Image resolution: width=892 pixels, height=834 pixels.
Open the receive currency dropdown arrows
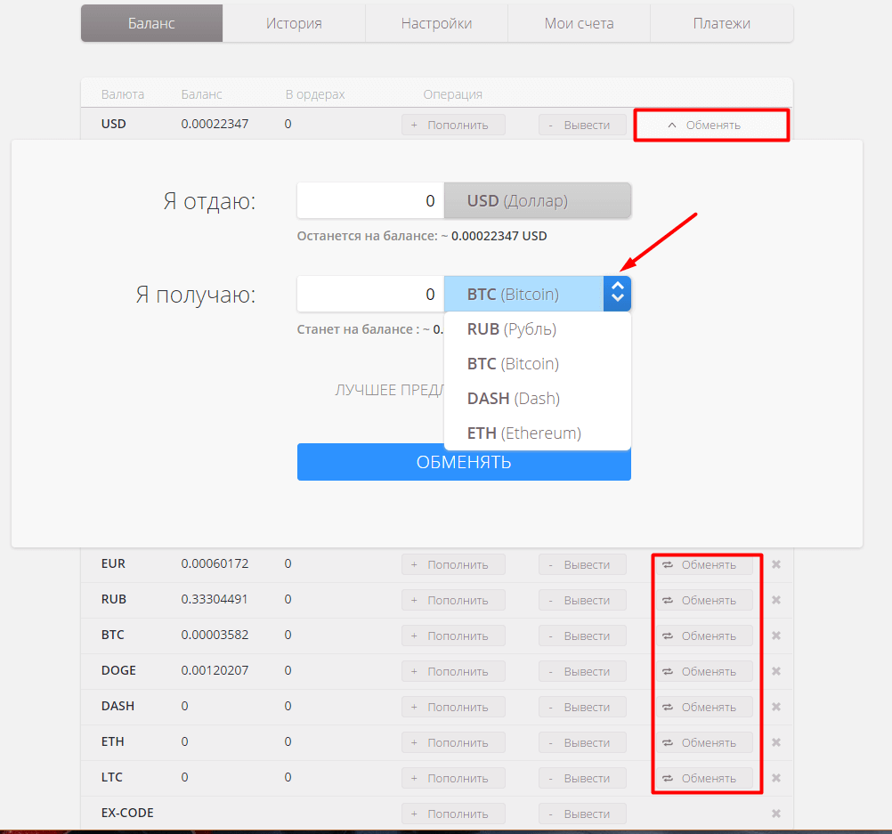point(617,293)
